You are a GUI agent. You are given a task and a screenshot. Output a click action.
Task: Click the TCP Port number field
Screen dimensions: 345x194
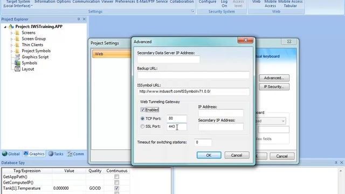click(177, 119)
